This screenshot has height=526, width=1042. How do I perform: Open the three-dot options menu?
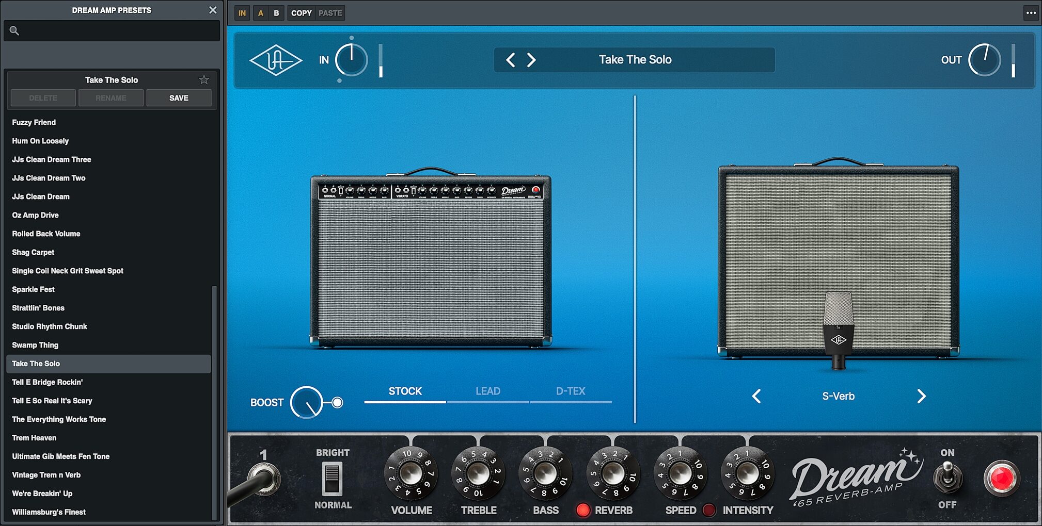click(1031, 13)
